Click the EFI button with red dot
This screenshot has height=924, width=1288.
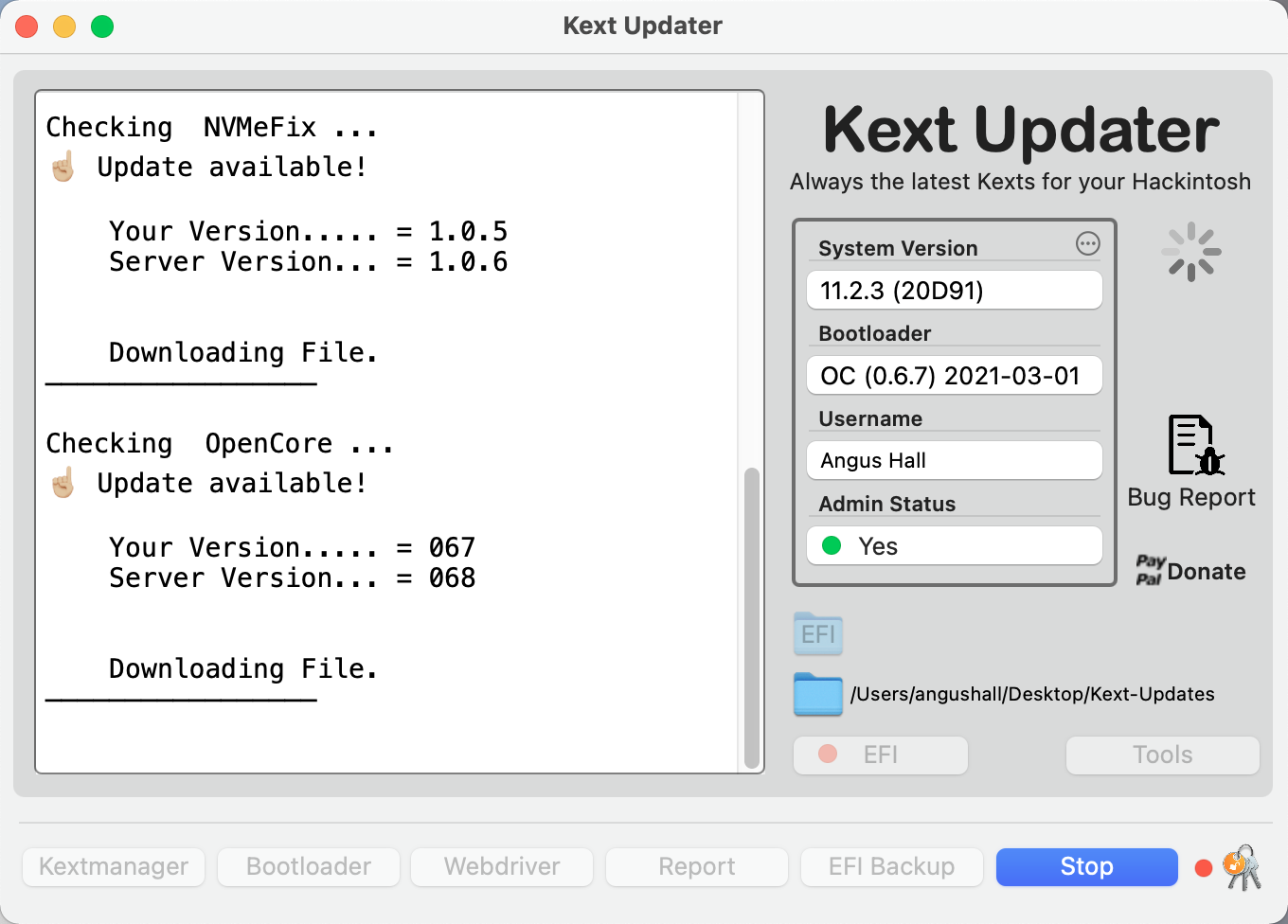pyautogui.click(x=881, y=755)
